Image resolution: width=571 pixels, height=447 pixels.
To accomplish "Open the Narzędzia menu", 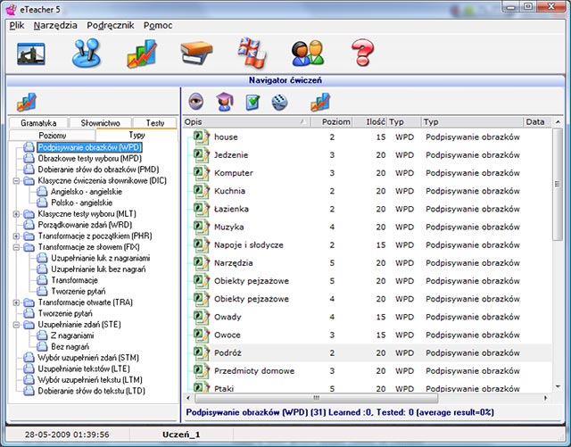I will pyautogui.click(x=55, y=25).
